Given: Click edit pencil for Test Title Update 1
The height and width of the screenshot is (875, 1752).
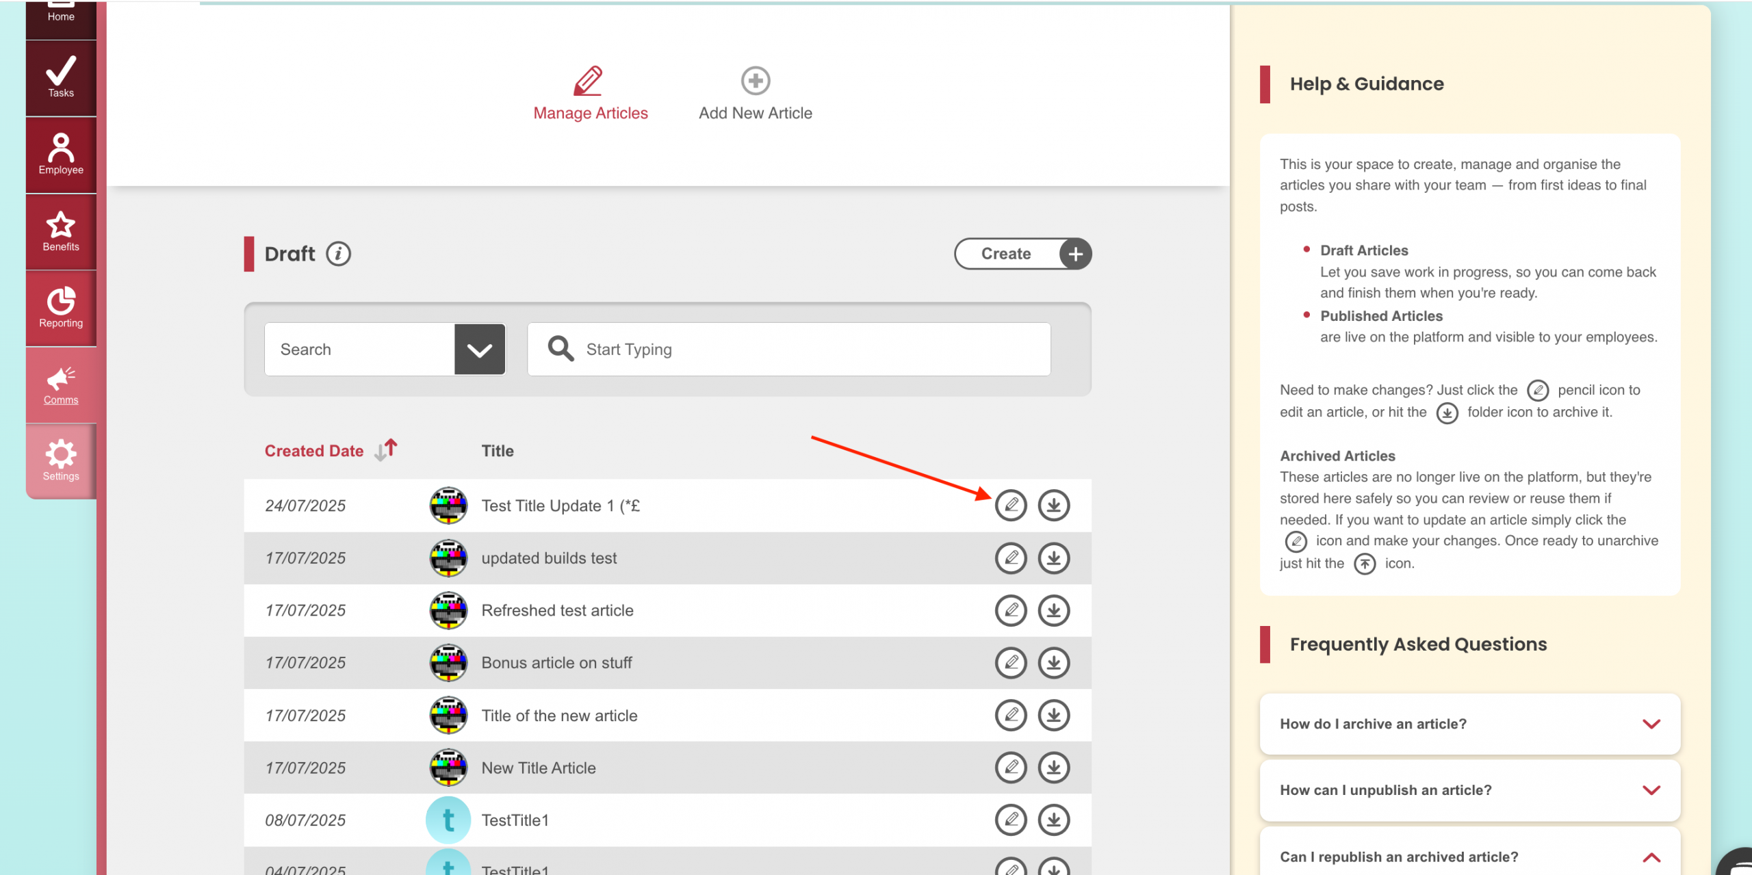Looking at the screenshot, I should [x=1010, y=506].
